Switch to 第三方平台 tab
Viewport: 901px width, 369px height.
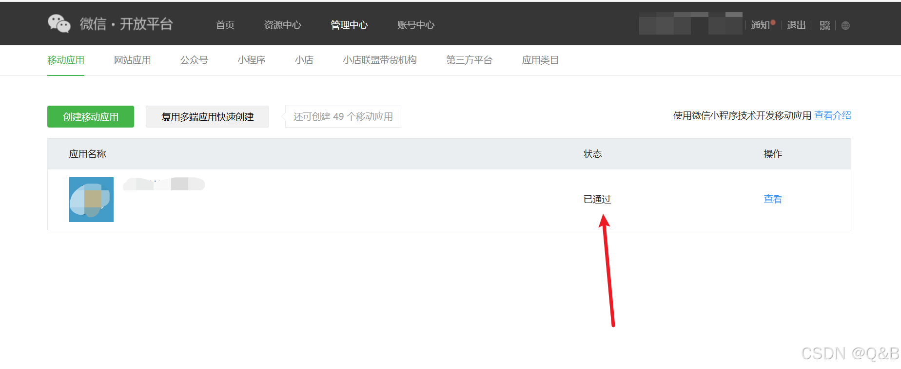[469, 60]
